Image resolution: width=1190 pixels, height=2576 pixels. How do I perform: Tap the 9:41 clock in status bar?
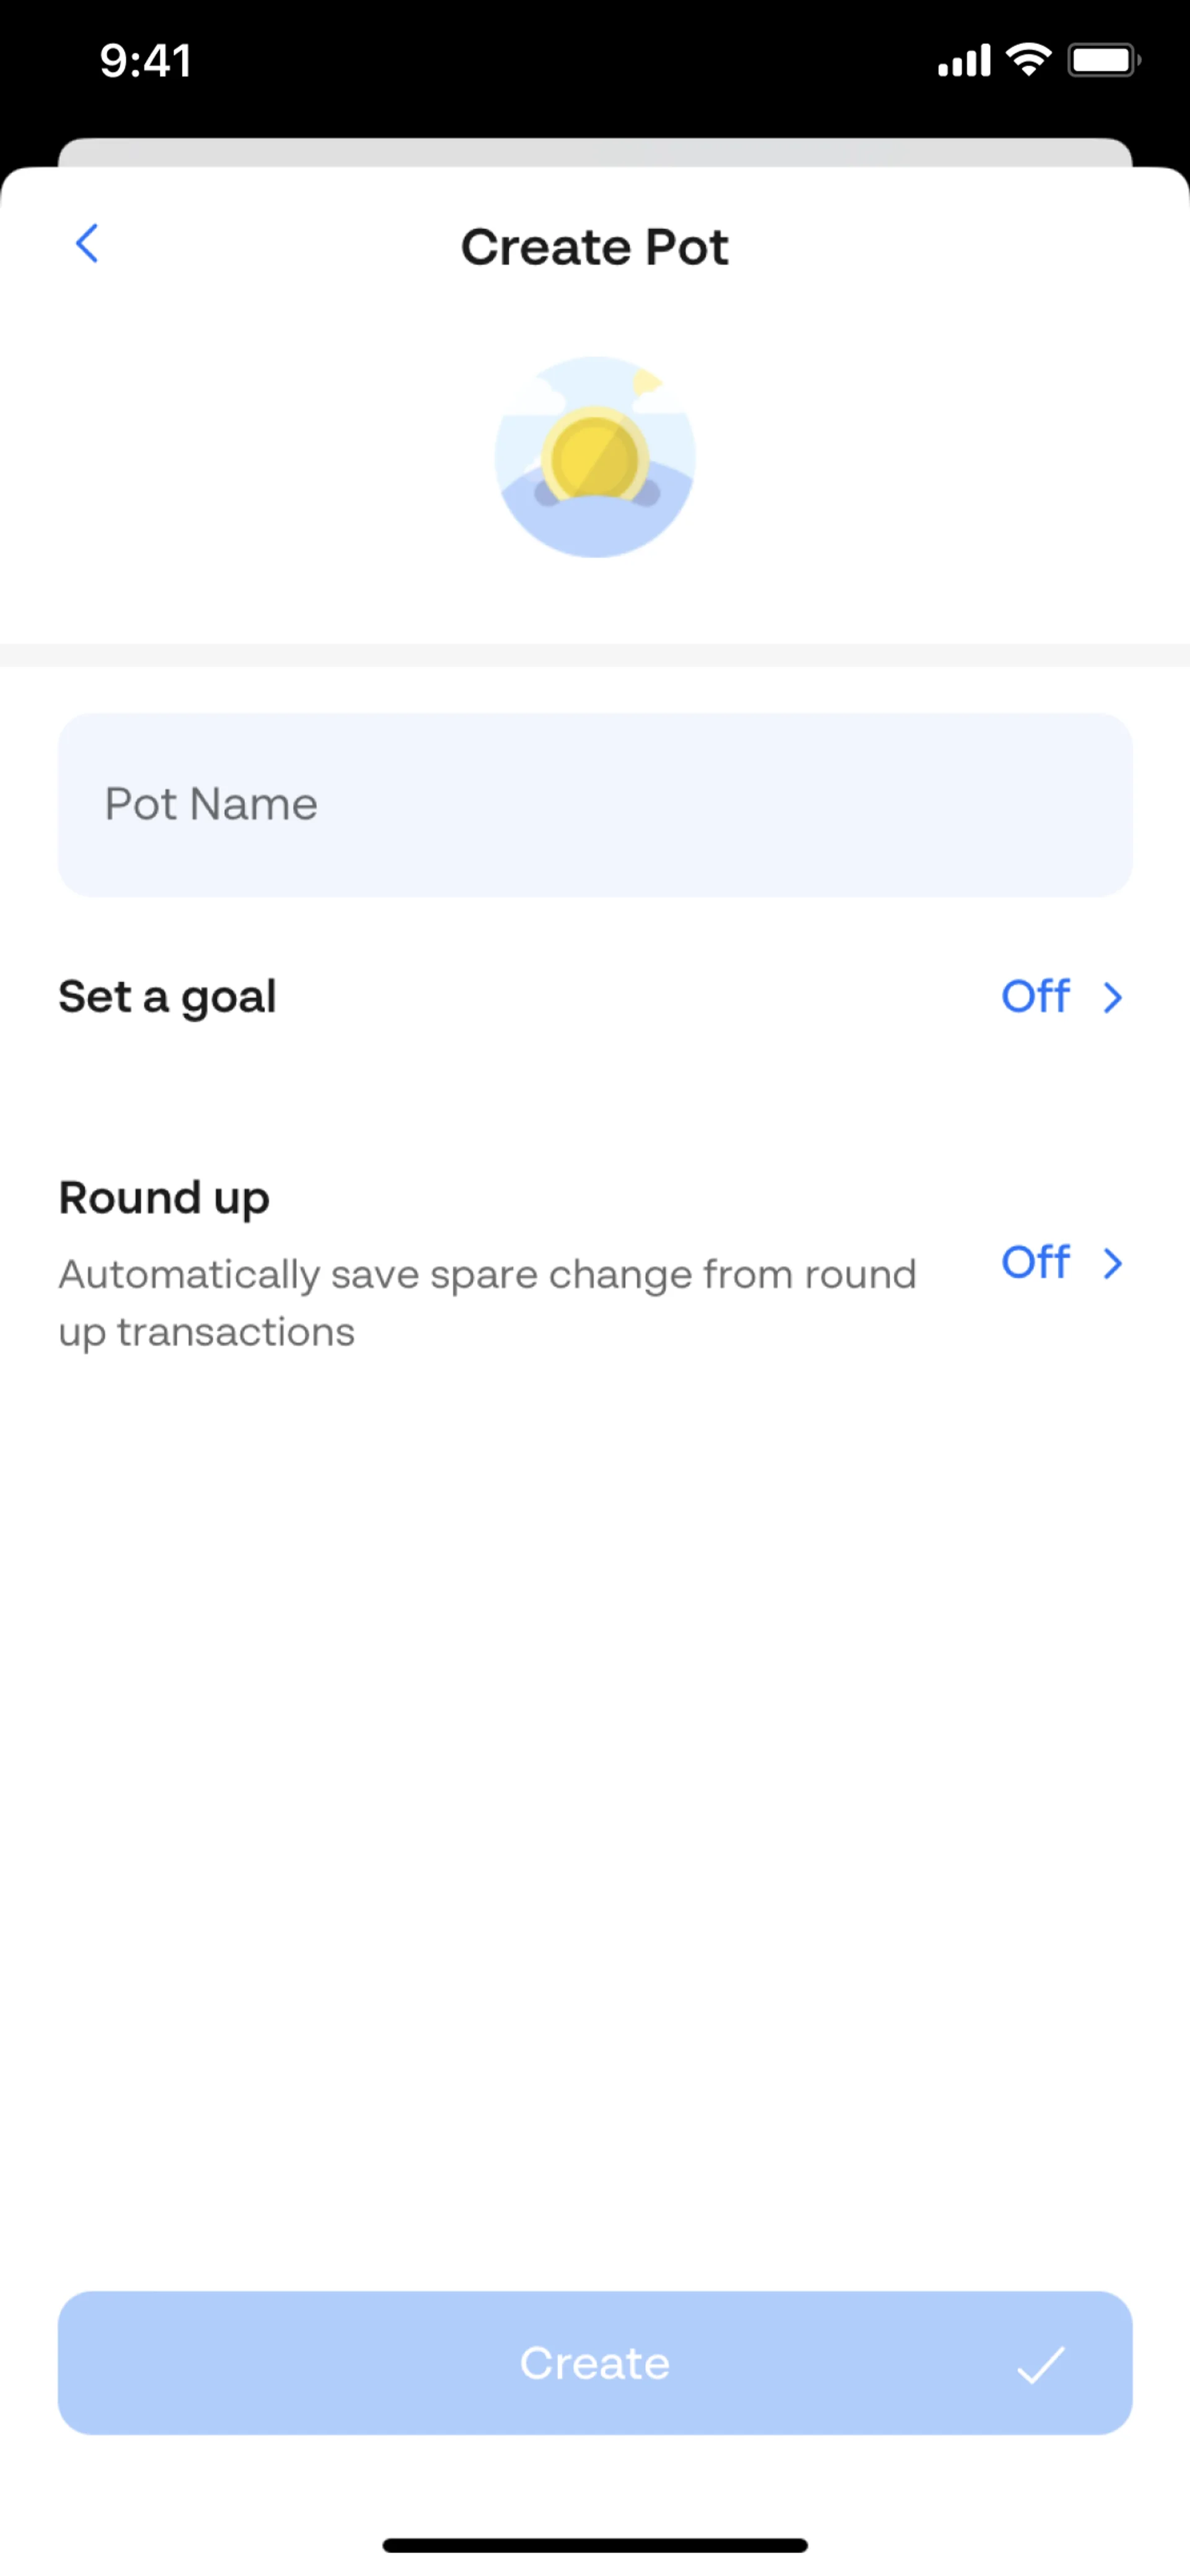[146, 61]
